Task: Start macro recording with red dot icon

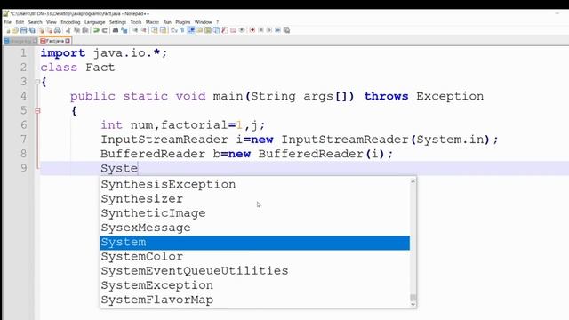Action: click(x=252, y=30)
